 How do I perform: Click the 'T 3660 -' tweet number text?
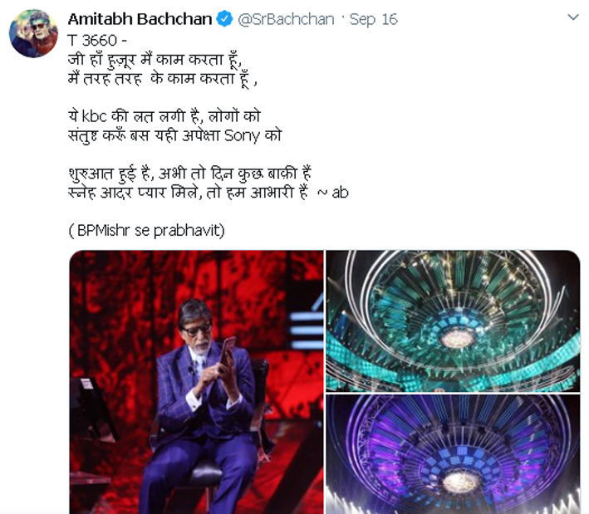click(98, 41)
